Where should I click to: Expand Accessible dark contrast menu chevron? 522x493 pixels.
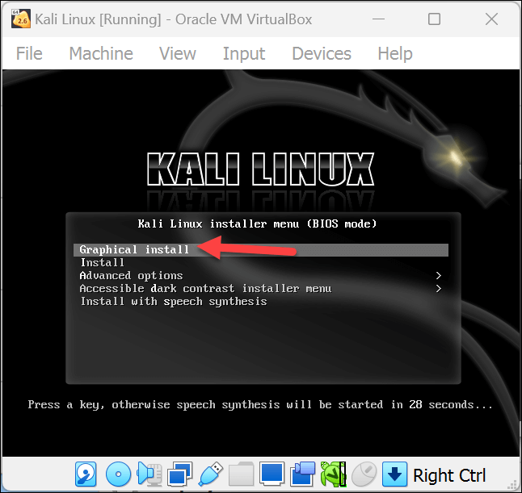pyautogui.click(x=439, y=289)
